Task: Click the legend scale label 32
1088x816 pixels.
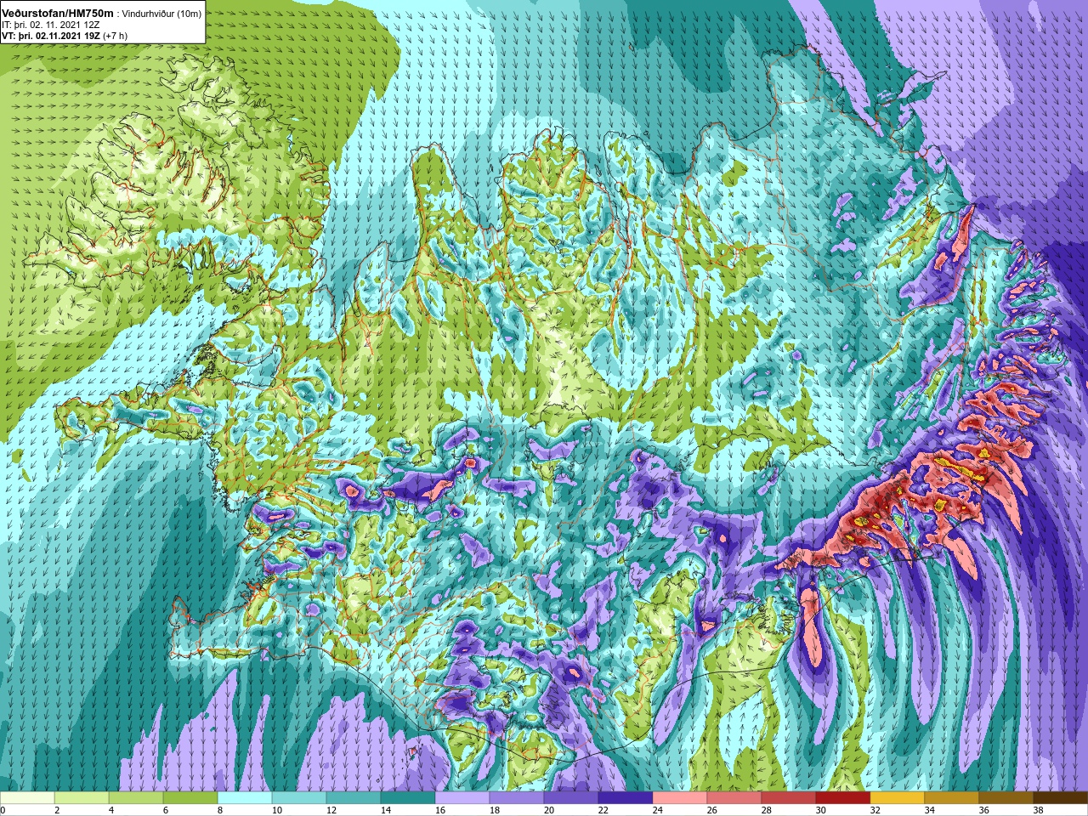Action: 875,810
